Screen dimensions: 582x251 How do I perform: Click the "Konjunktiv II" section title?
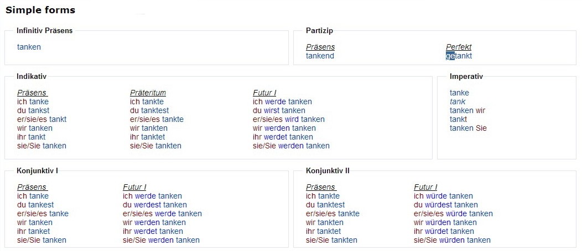(328, 170)
